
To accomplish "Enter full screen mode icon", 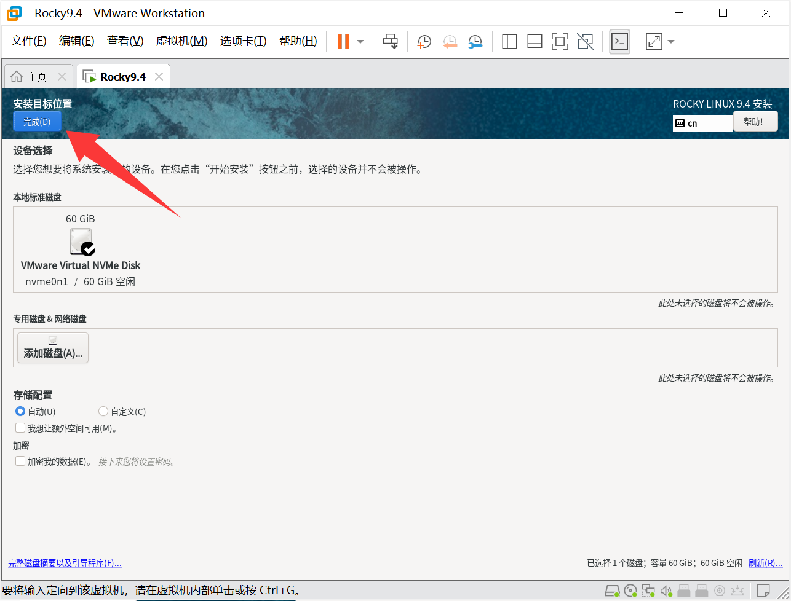I will pyautogui.click(x=560, y=42).
